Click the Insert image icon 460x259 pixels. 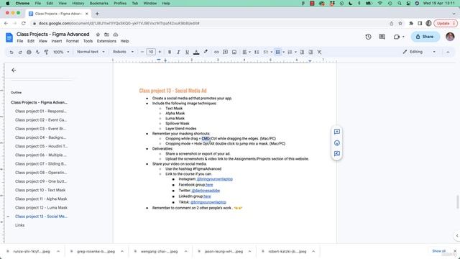coord(234,52)
